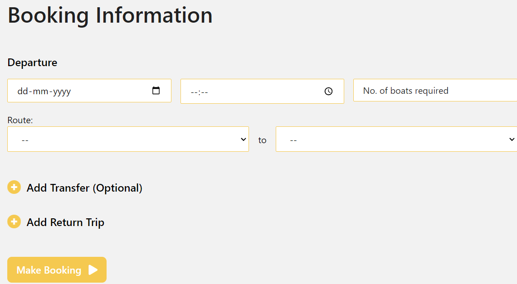Click the Departure section label
The width and height of the screenshot is (517, 284).
click(32, 63)
